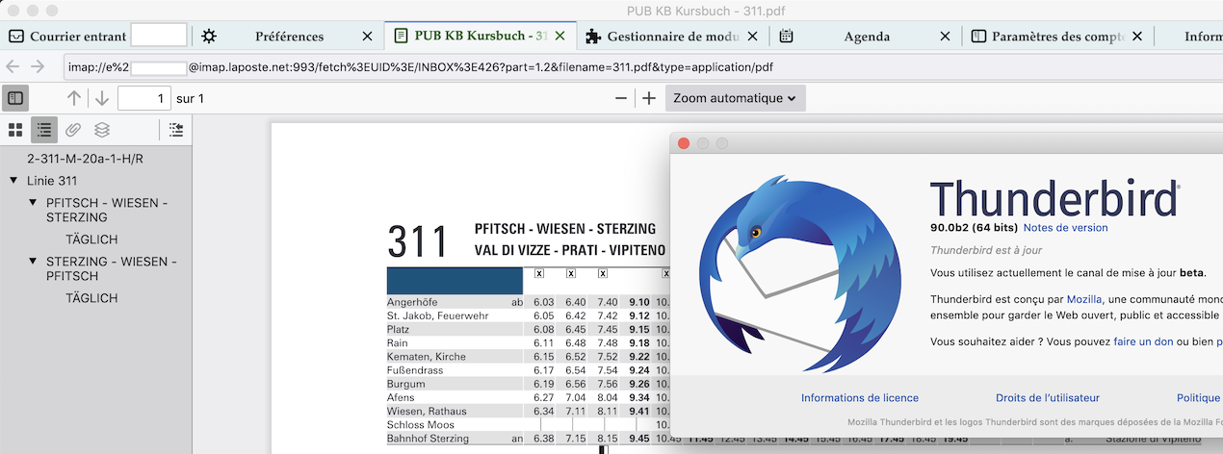Click the imap URL address field
1223x454 pixels.
click(640, 67)
